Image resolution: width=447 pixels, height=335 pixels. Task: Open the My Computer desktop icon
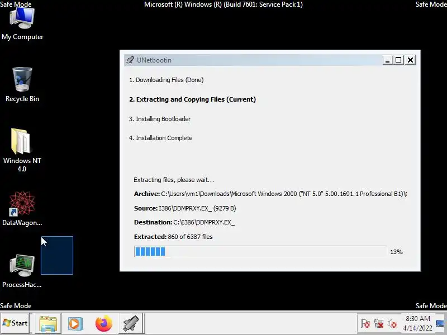click(x=22, y=23)
